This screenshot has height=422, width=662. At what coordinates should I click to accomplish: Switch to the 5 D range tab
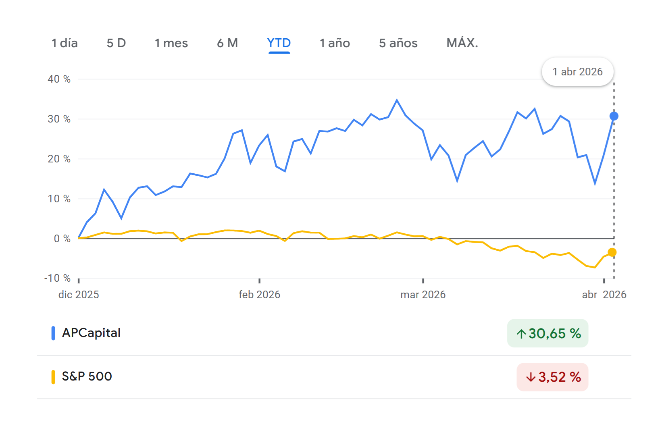pos(116,43)
